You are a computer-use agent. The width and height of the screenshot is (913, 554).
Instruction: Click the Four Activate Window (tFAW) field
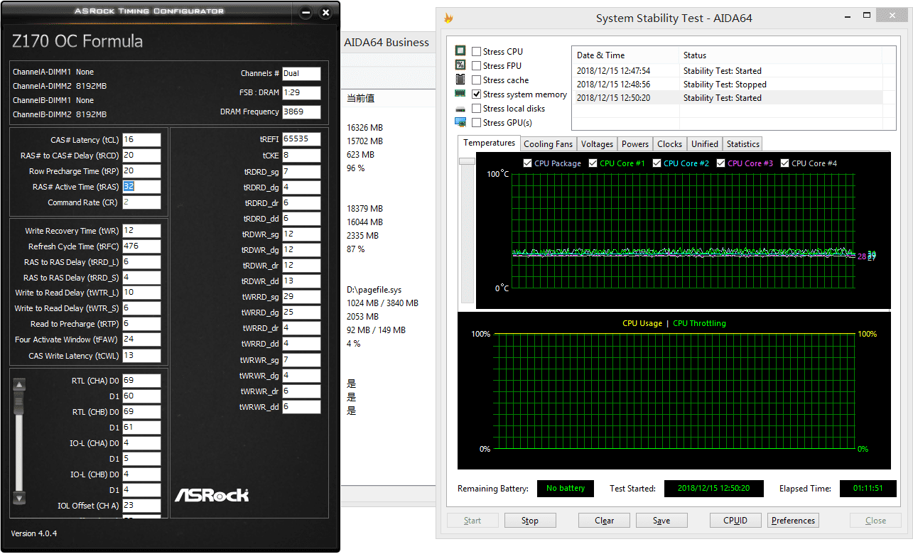[141, 340]
